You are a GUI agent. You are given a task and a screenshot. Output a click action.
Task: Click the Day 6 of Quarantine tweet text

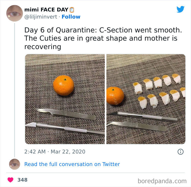(101, 38)
